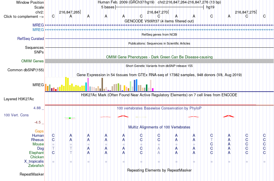Screen dimensions: 274x181
Task: Click the Mouse species label
Action: [38, 144]
